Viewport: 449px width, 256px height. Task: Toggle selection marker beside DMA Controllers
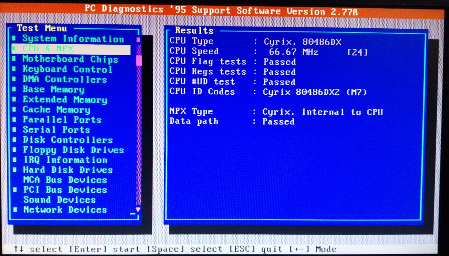pyautogui.click(x=14, y=80)
